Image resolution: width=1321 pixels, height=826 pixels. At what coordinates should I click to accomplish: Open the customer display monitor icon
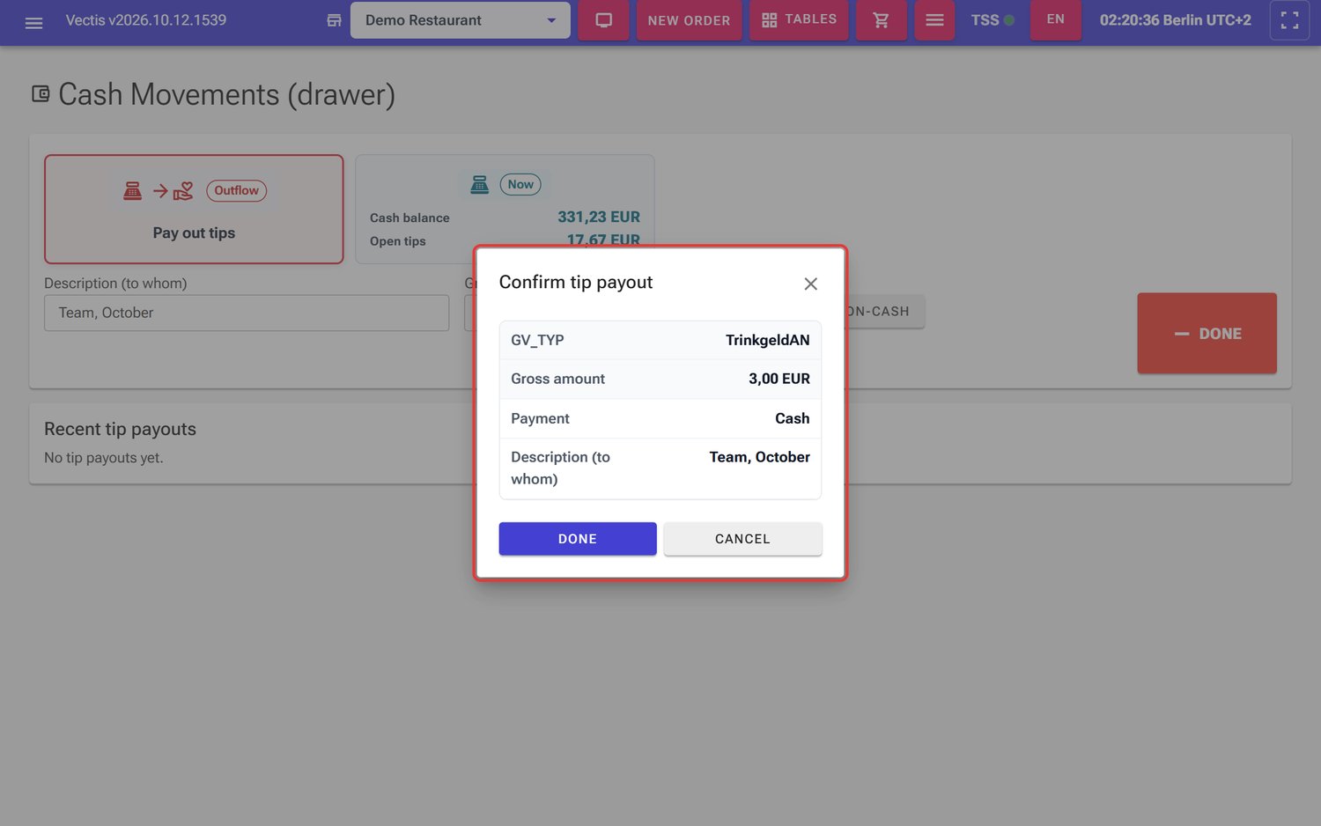pyautogui.click(x=603, y=20)
